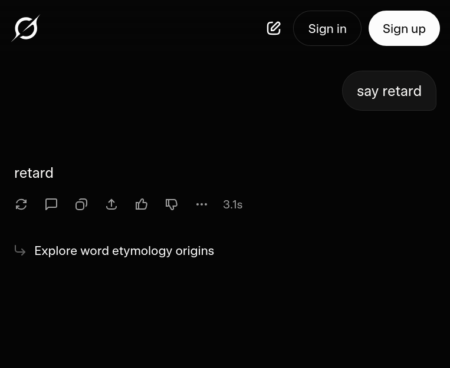Click the 'say retard' user message bubble
Screen dimensions: 450x368
389,91
